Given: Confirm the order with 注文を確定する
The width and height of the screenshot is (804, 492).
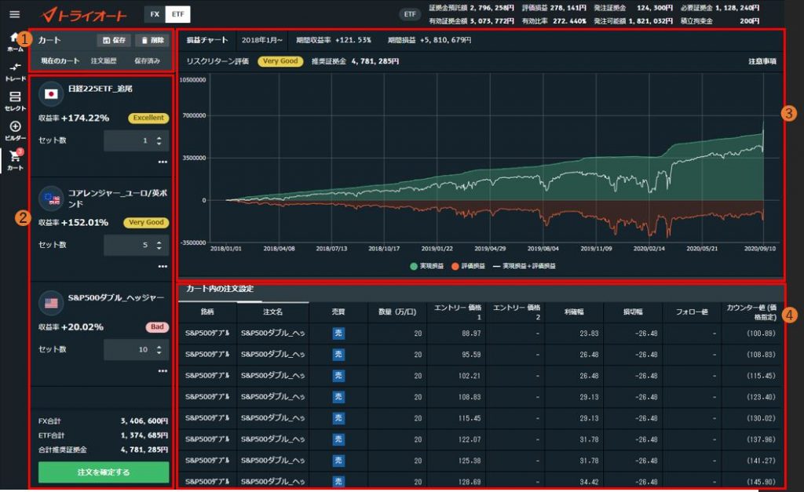Looking at the screenshot, I should [x=104, y=472].
